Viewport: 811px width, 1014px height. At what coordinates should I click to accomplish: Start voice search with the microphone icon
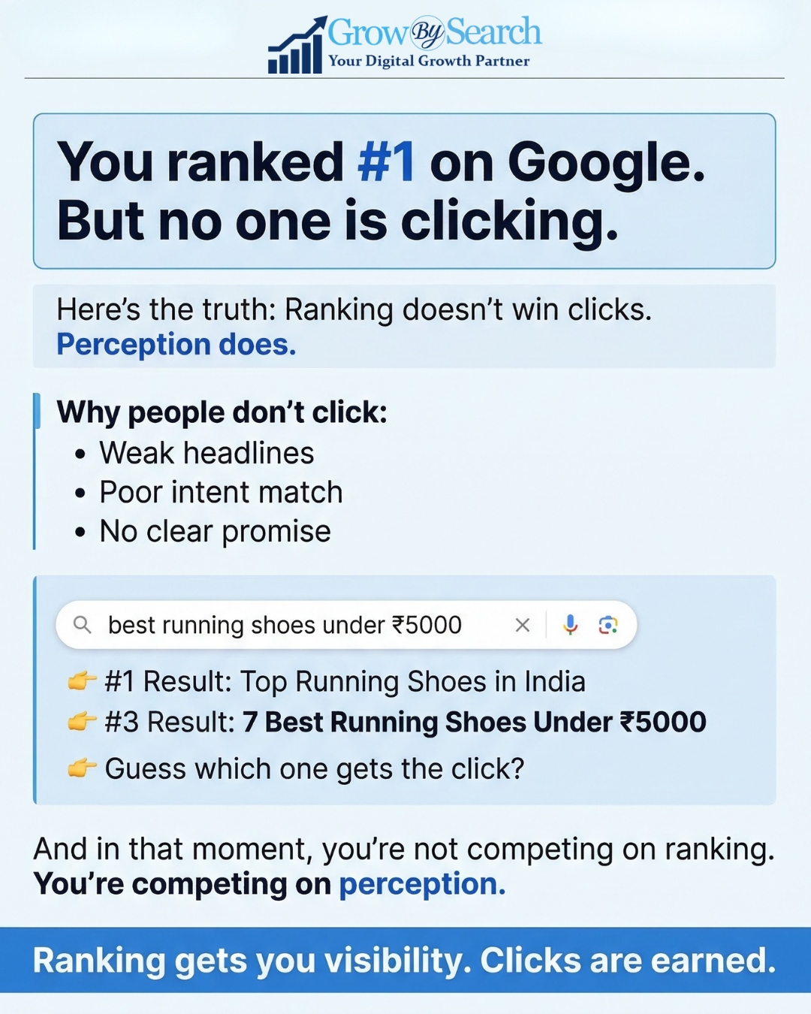coord(571,625)
